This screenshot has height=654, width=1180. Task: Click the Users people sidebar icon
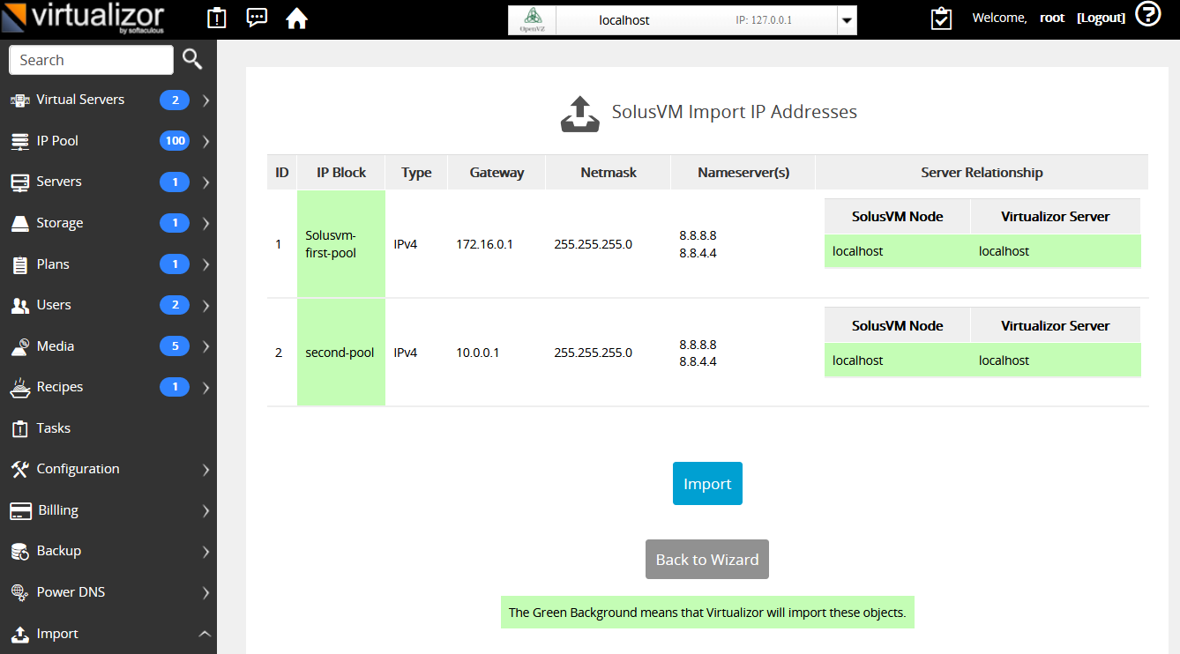coord(19,306)
